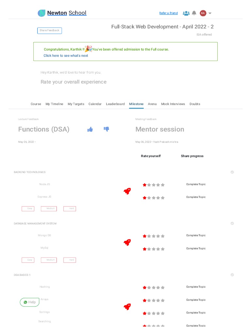Open the notifications bell

[x=194, y=13]
